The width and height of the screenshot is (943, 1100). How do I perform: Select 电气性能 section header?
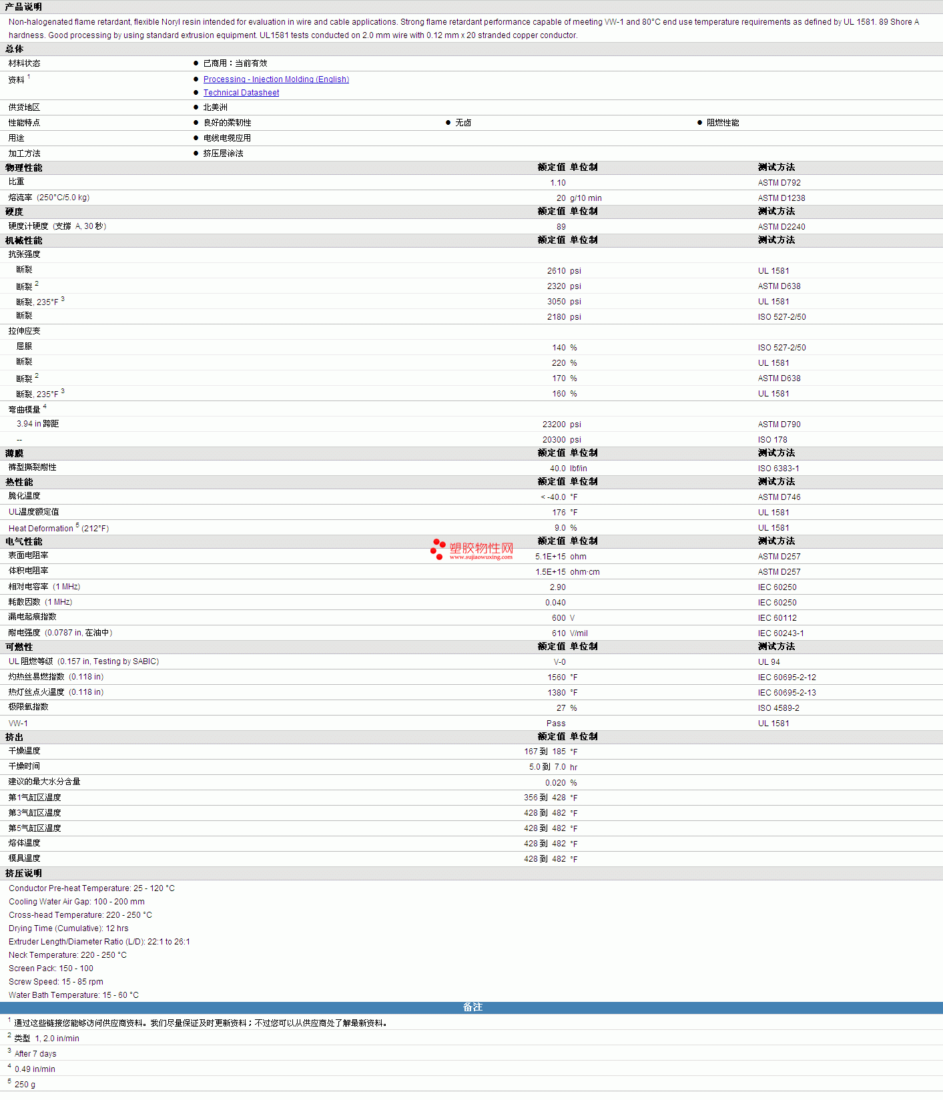24,542
